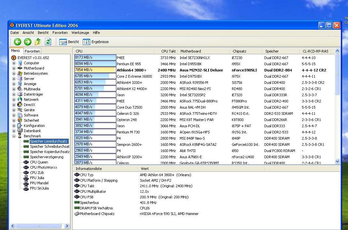Click the Server tree icon
Screen dimensions: 348x230
pos(20,79)
